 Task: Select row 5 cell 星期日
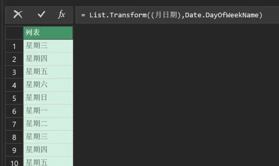coord(48,98)
